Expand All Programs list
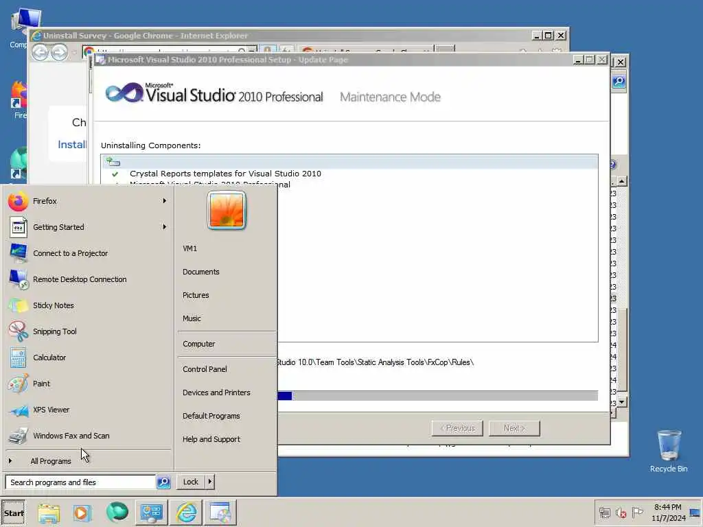703x527 pixels. [x=87, y=461]
